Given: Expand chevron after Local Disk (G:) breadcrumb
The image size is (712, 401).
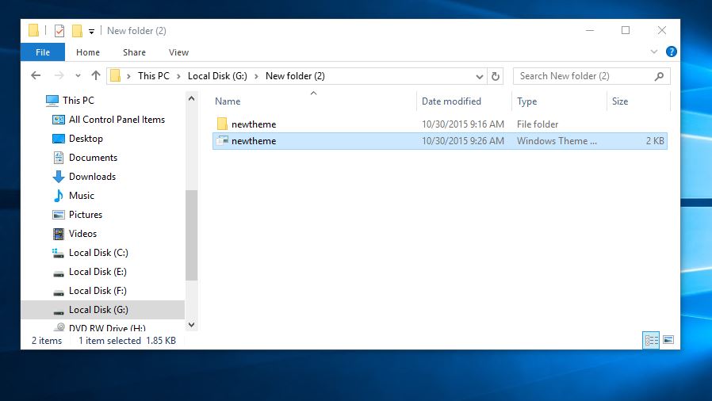Looking at the screenshot, I should click(x=257, y=76).
